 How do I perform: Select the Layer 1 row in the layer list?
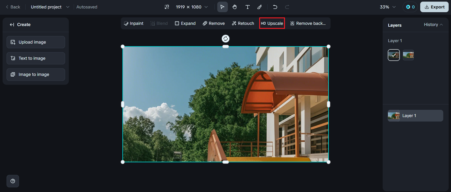point(415,116)
